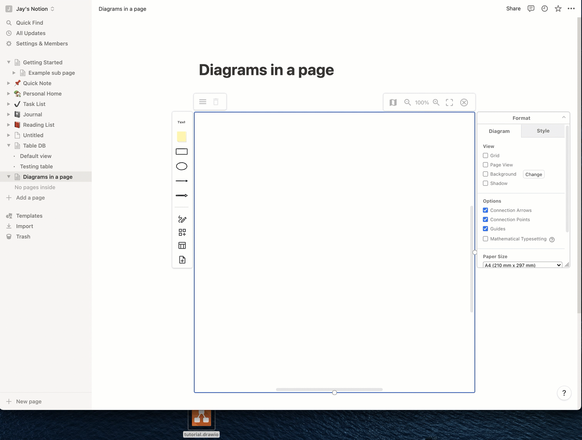Select the ellipse shape tool

(182, 166)
